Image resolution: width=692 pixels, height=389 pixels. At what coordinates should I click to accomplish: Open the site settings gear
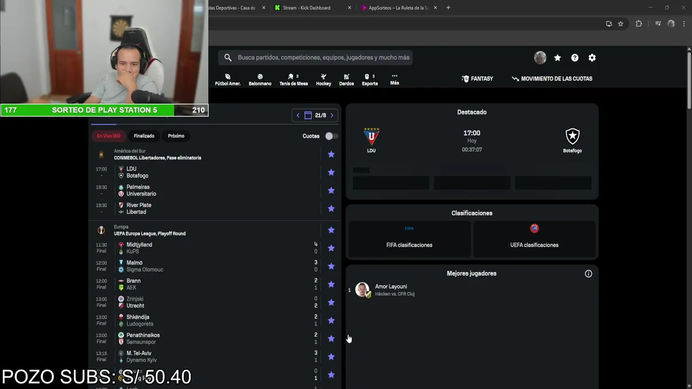click(x=592, y=58)
